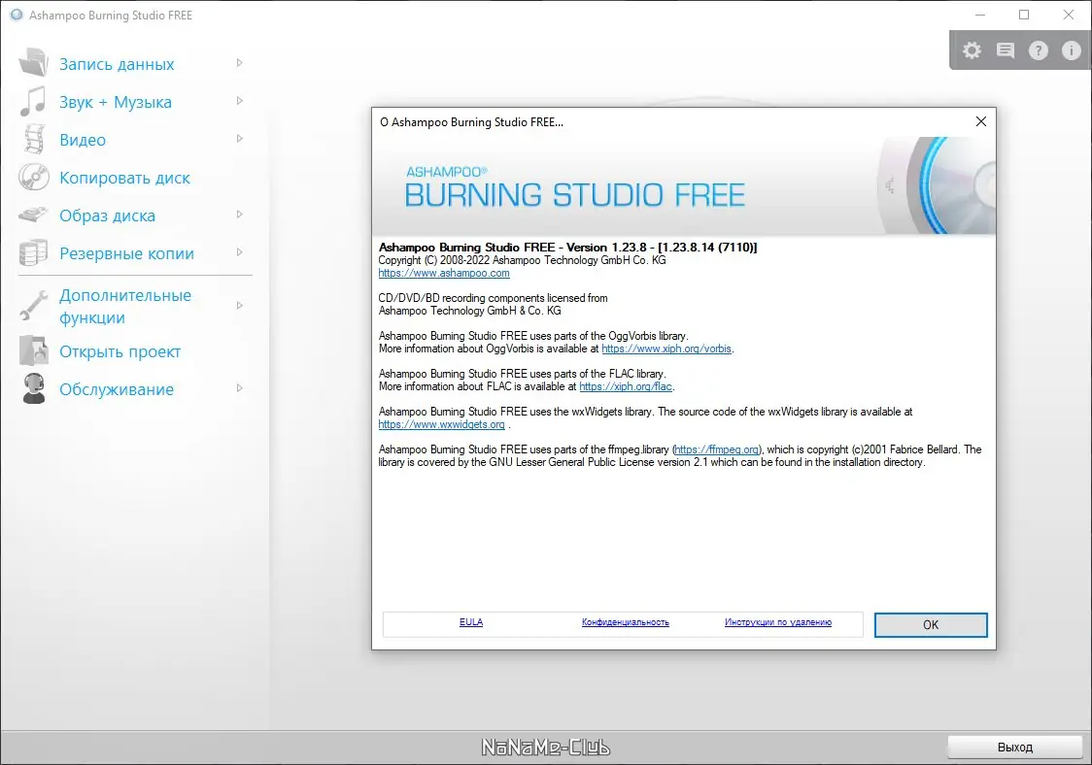Click the BURNING STUDIO FREE banner logo
Image resolution: width=1092 pixels, height=765 pixels.
click(x=574, y=187)
